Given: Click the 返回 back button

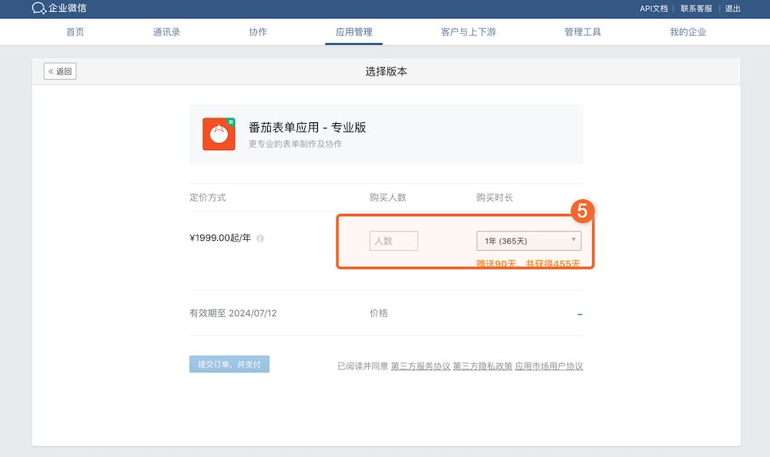Looking at the screenshot, I should click(x=60, y=72).
